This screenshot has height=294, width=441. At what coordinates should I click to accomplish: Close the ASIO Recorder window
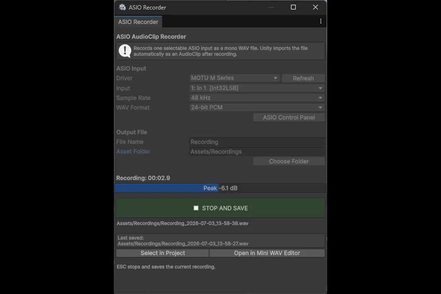315,7
